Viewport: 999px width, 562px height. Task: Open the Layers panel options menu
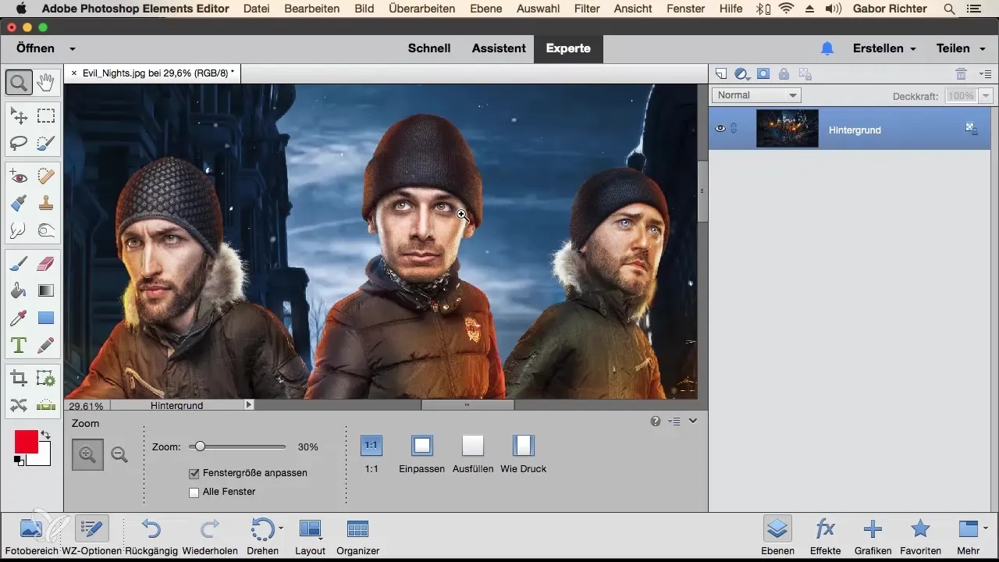pos(986,74)
